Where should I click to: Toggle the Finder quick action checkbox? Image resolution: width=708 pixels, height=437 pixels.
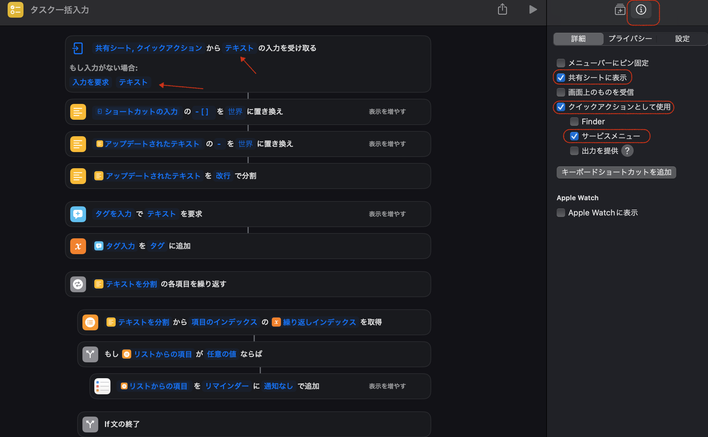pos(574,122)
